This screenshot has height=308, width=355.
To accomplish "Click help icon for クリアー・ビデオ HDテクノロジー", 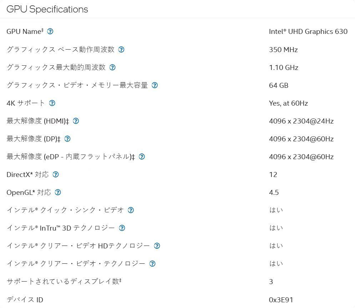I will click(x=157, y=246).
